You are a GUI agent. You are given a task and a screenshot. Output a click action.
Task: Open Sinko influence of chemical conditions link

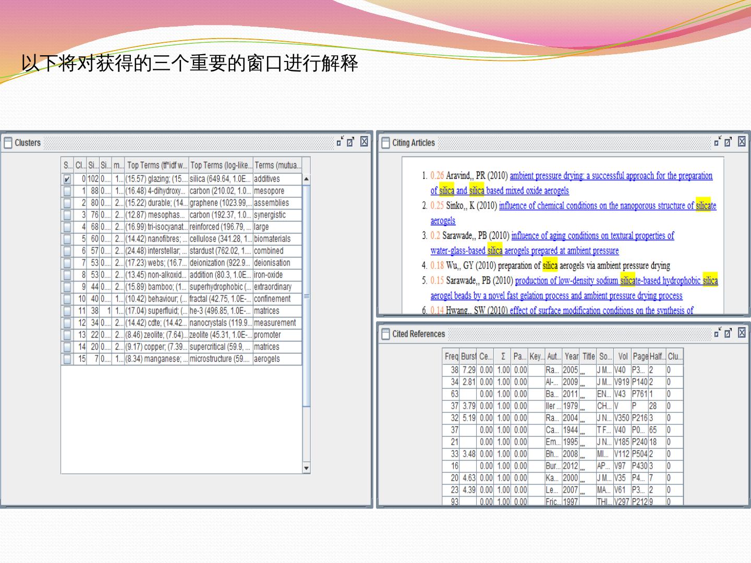(x=596, y=206)
